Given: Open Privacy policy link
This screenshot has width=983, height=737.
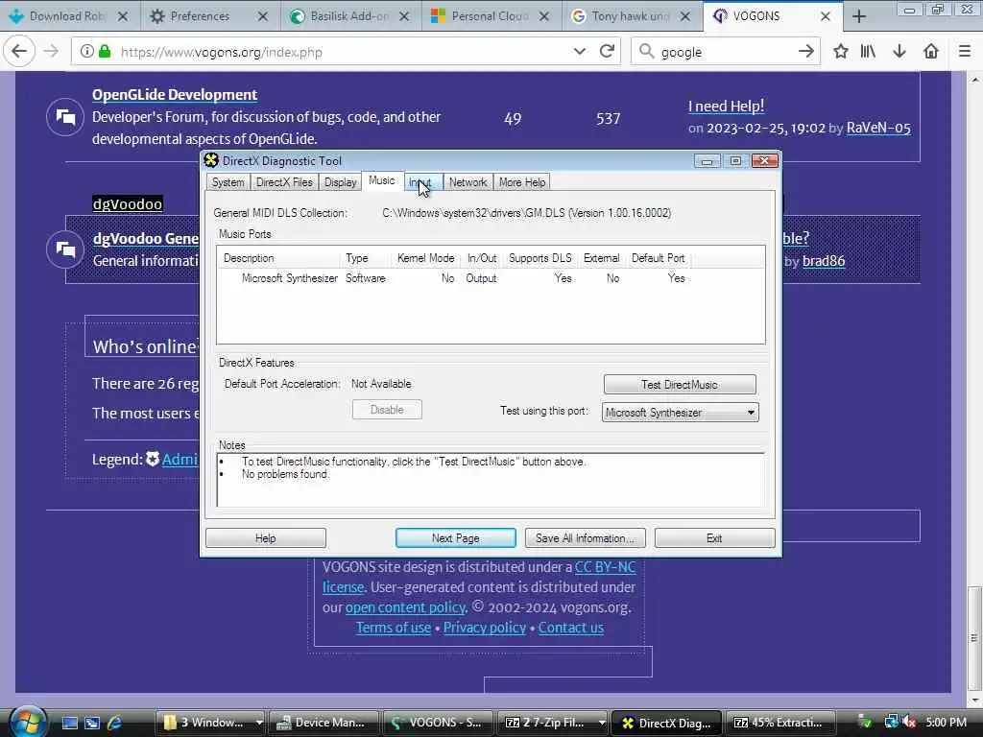Looking at the screenshot, I should [x=485, y=628].
